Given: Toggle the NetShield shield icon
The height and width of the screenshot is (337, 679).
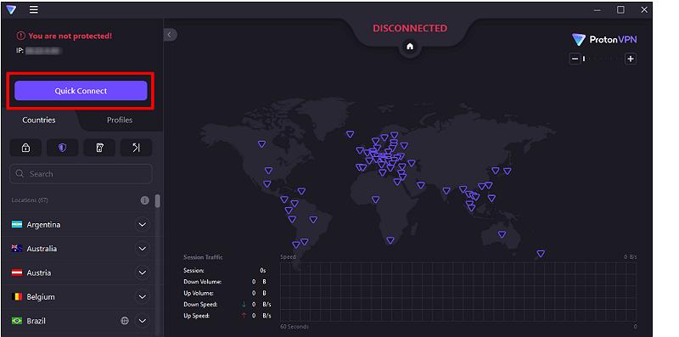Looking at the screenshot, I should pos(62,148).
